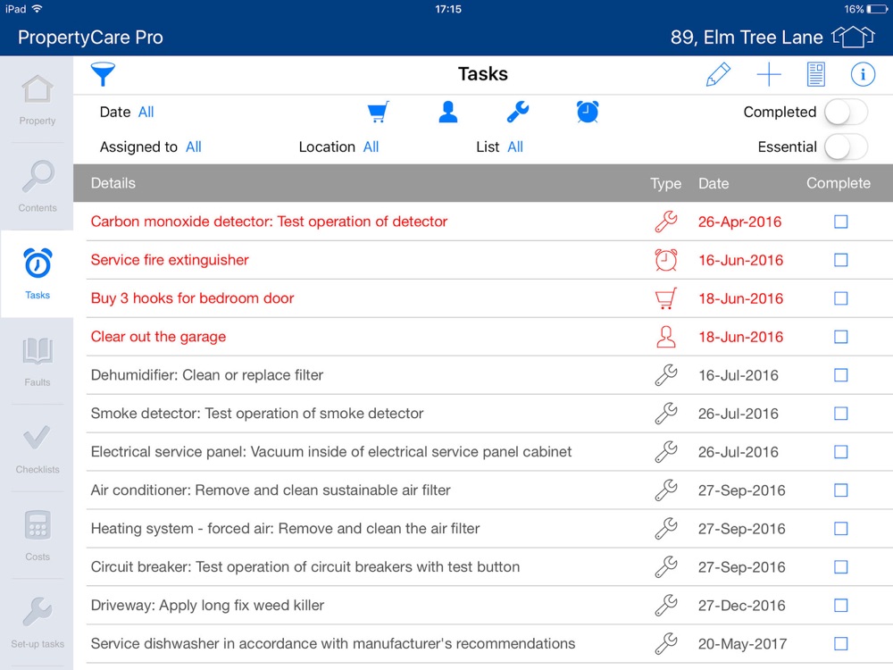Tap wrench icon on Smoke detector row

coord(666,413)
